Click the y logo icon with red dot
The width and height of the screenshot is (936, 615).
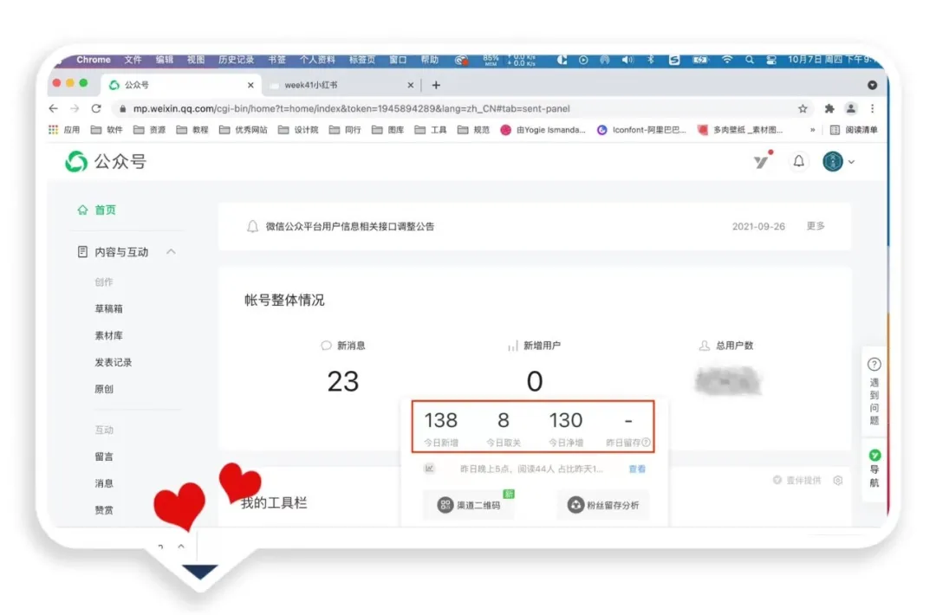(760, 161)
